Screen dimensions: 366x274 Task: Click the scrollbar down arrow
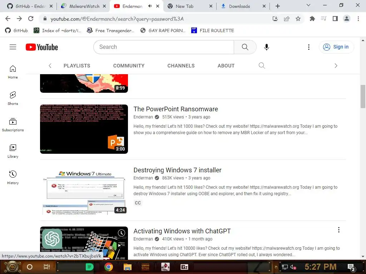pyautogui.click(x=363, y=257)
